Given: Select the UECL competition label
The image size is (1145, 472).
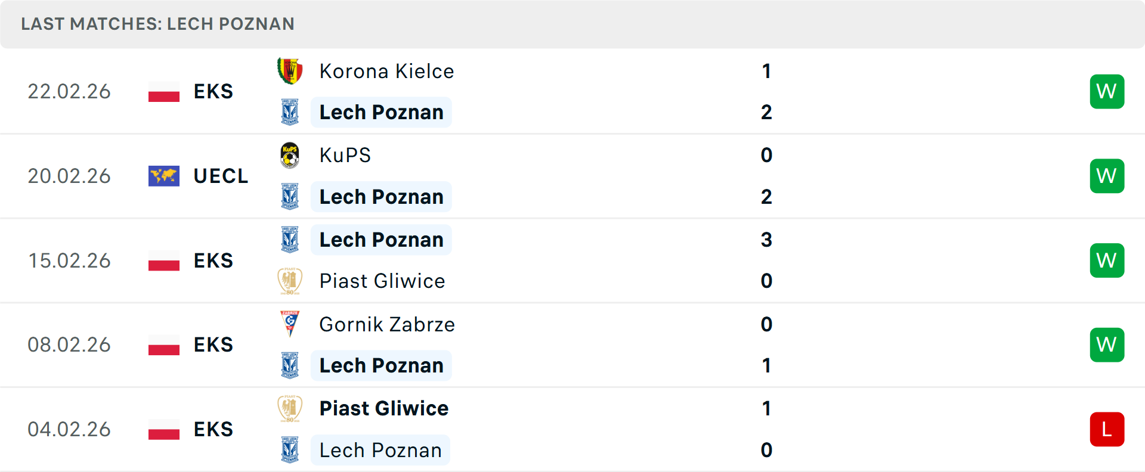Looking at the screenshot, I should (x=220, y=176).
